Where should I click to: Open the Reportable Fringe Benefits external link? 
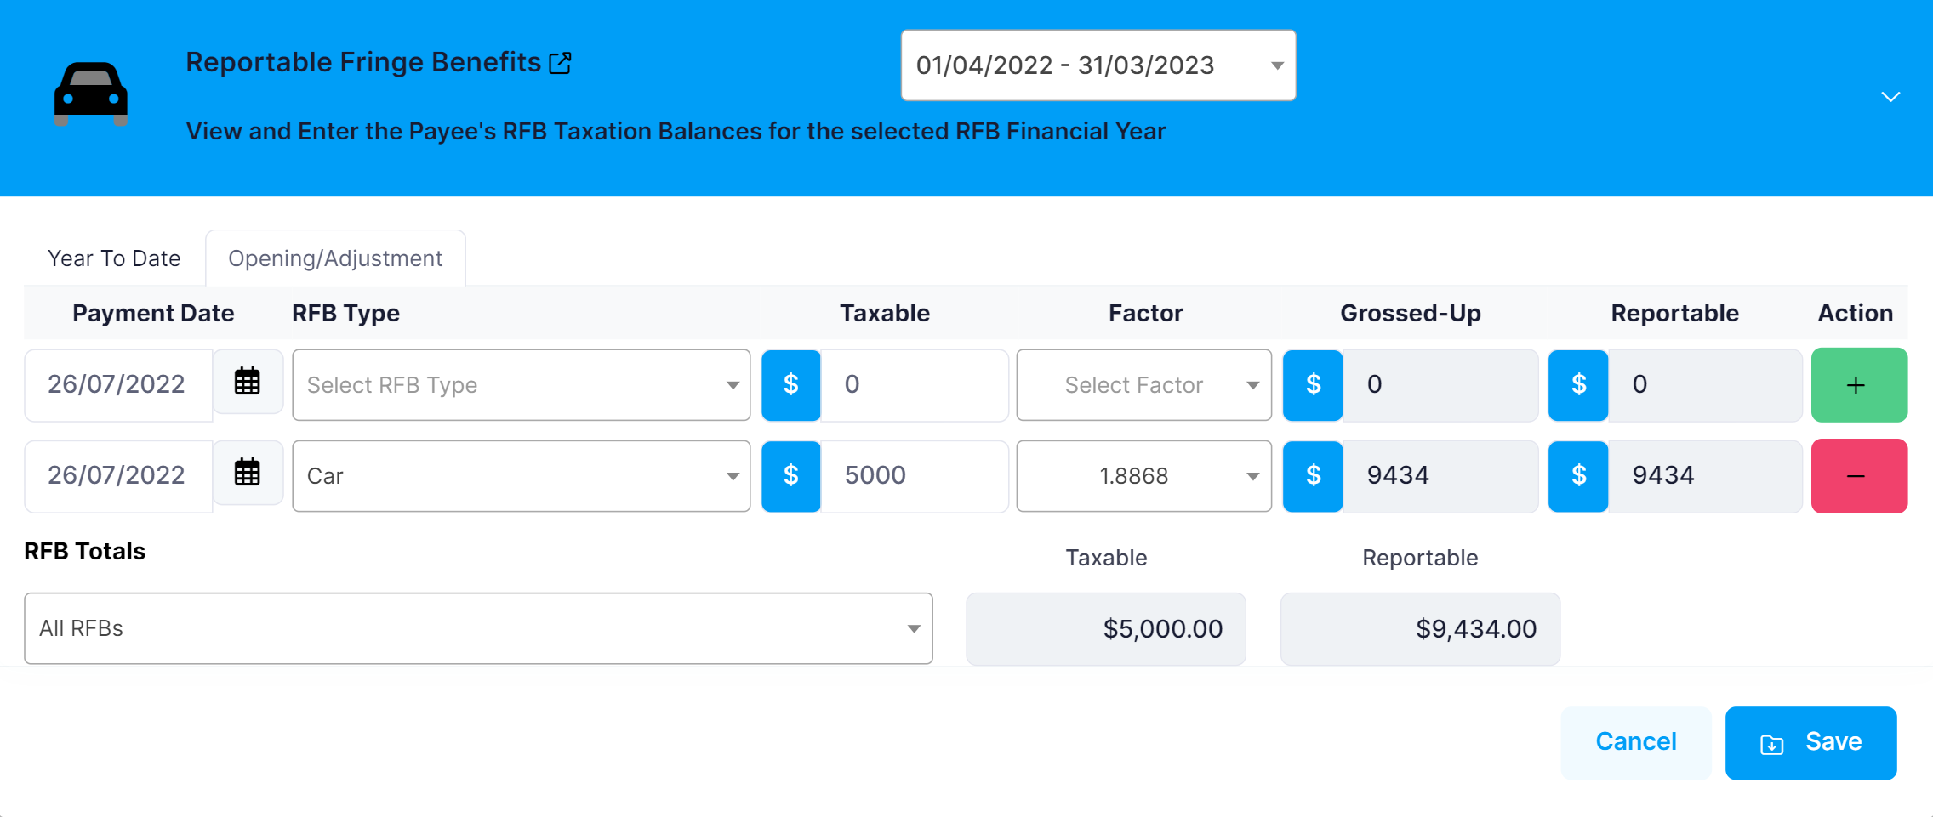click(x=560, y=62)
